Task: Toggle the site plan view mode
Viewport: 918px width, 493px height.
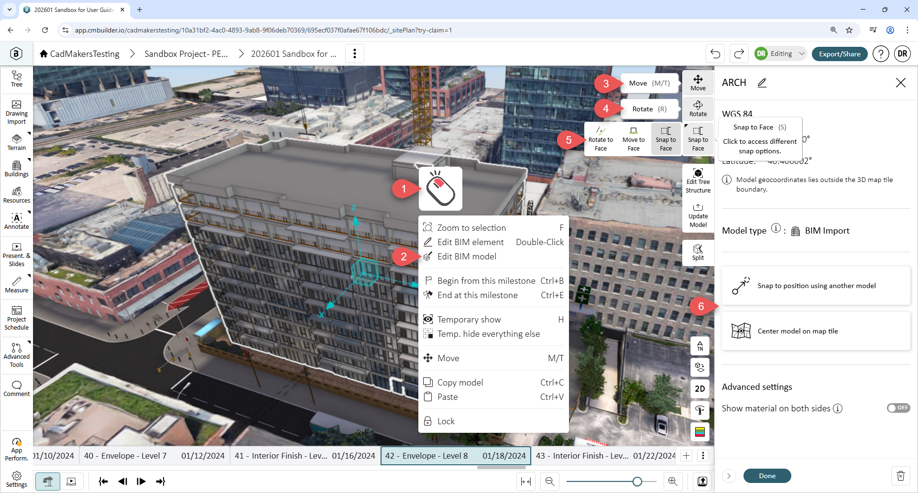Action: (x=48, y=482)
